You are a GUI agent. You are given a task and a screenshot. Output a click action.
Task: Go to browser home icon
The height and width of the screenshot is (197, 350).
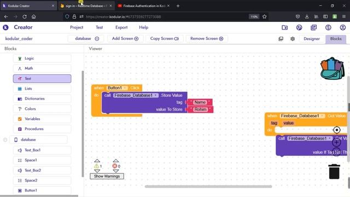point(34,16)
